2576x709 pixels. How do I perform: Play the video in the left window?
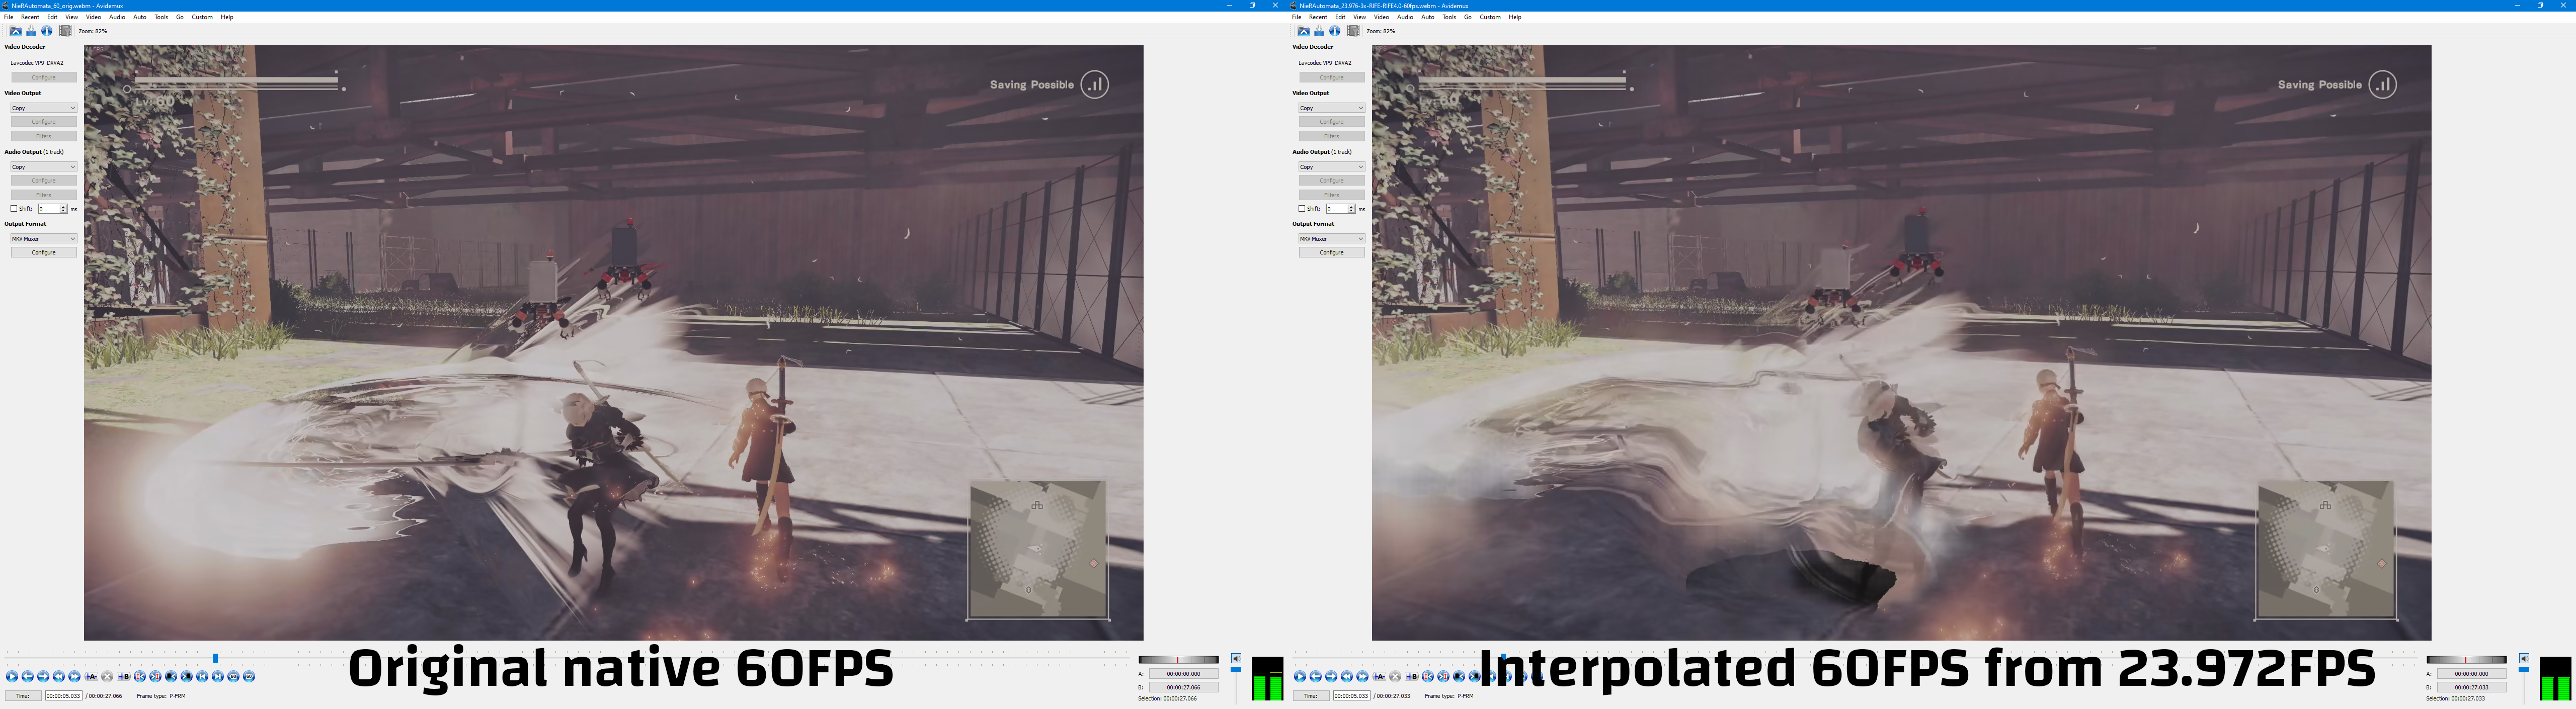[12, 676]
